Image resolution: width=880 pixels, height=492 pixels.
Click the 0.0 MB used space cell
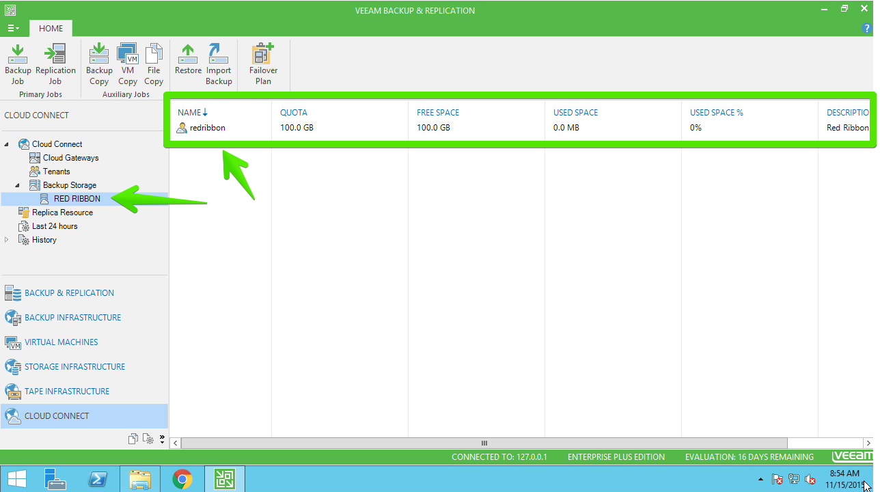click(x=566, y=128)
